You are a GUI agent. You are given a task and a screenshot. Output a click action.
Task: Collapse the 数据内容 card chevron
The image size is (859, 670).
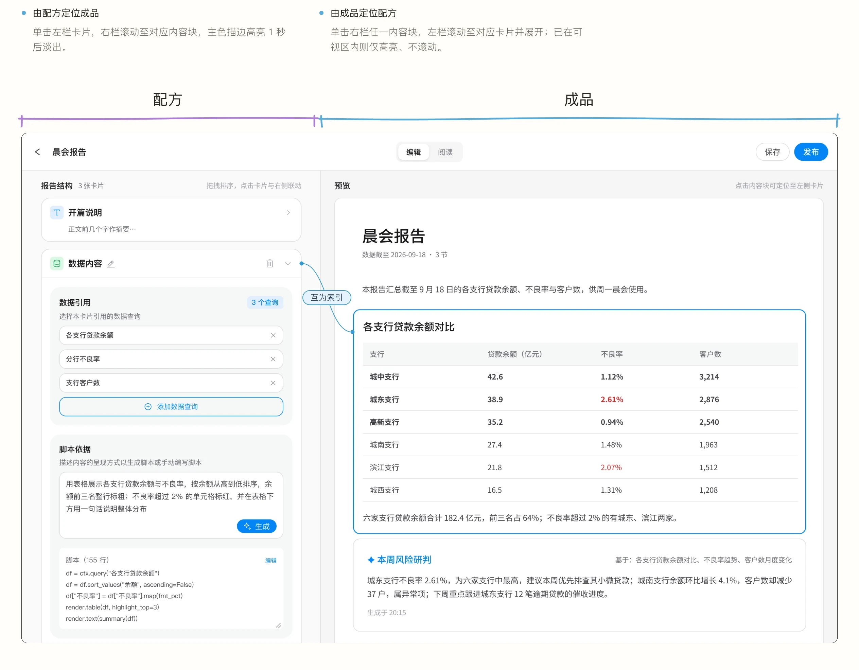point(288,263)
